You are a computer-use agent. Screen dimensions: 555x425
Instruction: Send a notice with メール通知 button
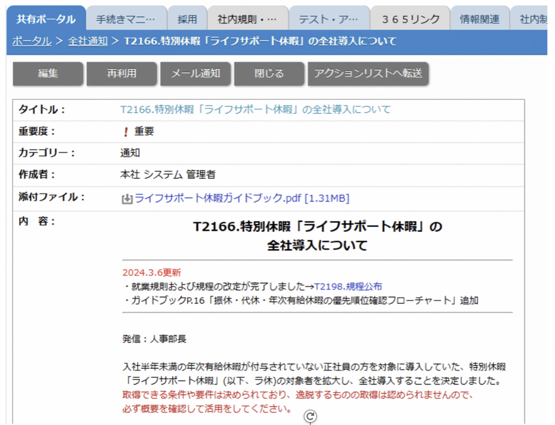pos(195,73)
